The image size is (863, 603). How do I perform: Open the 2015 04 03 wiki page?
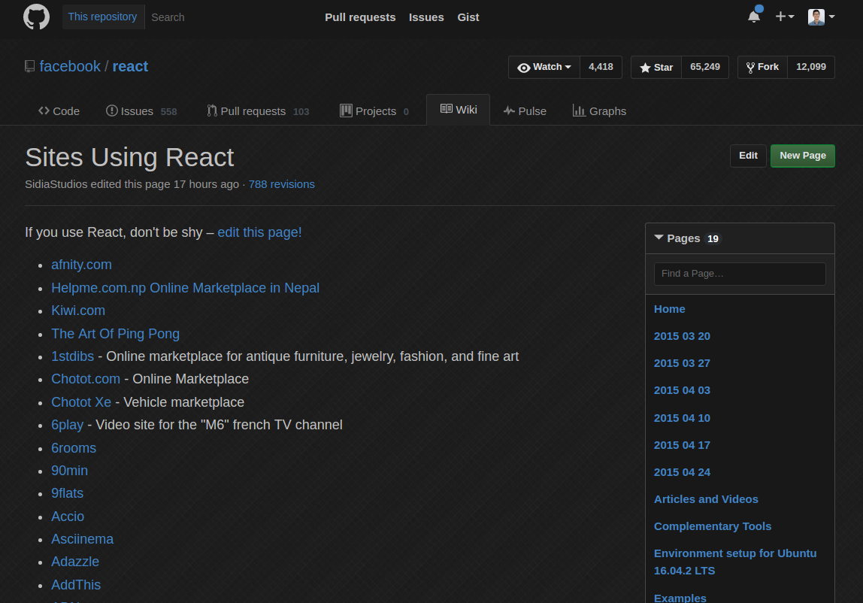(682, 390)
